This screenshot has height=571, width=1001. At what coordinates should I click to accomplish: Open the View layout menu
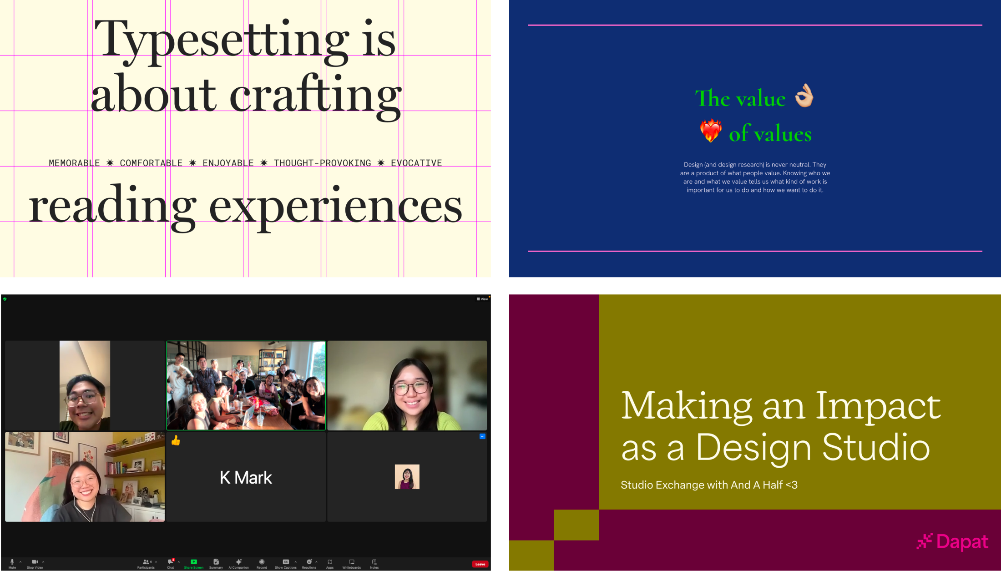click(482, 299)
